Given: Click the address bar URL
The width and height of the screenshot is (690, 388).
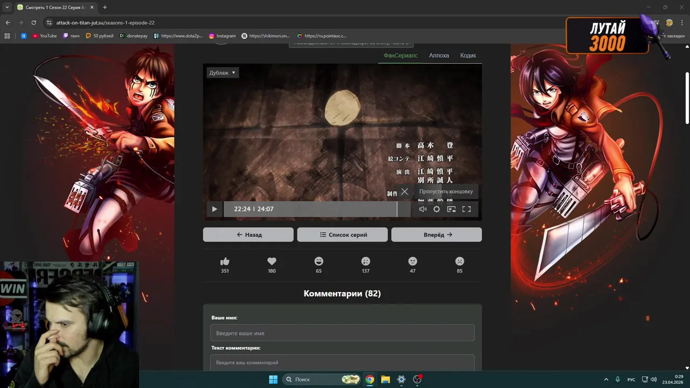Looking at the screenshot, I should [x=105, y=23].
